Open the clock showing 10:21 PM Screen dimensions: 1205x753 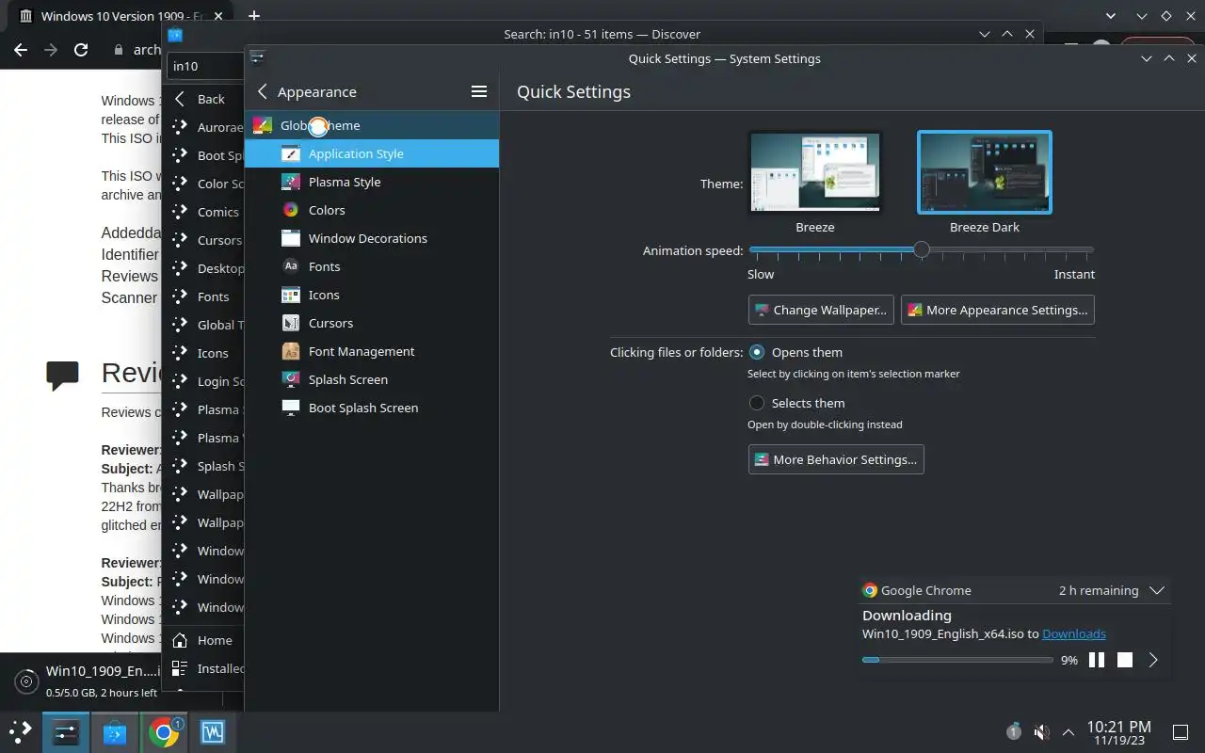pyautogui.click(x=1118, y=732)
